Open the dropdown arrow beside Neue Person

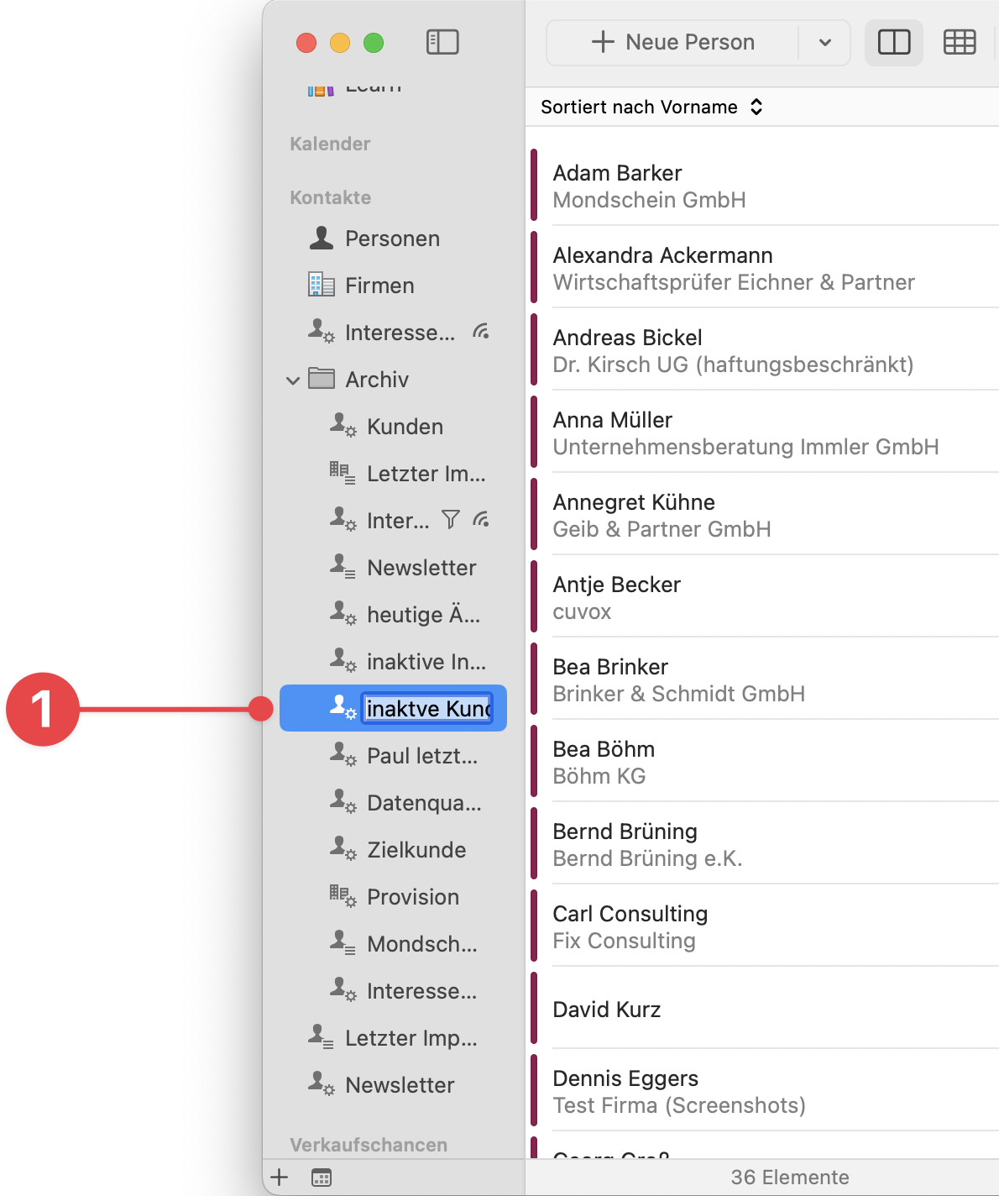(x=824, y=42)
